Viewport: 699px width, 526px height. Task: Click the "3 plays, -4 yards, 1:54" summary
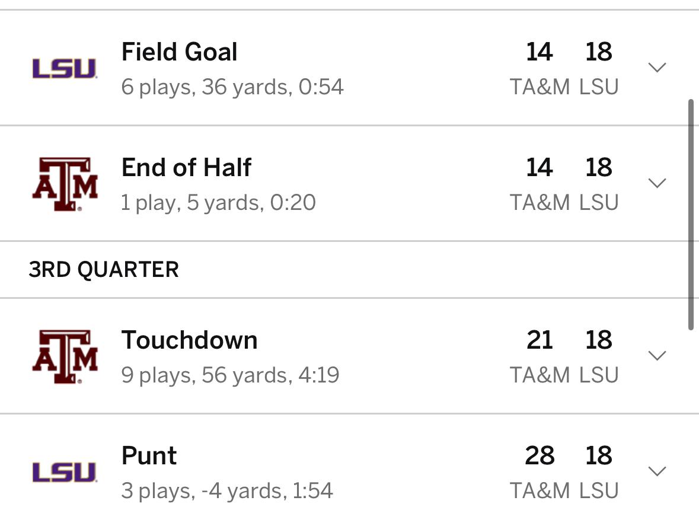pyautogui.click(x=227, y=491)
